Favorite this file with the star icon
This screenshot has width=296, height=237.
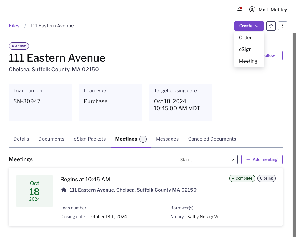(271, 26)
